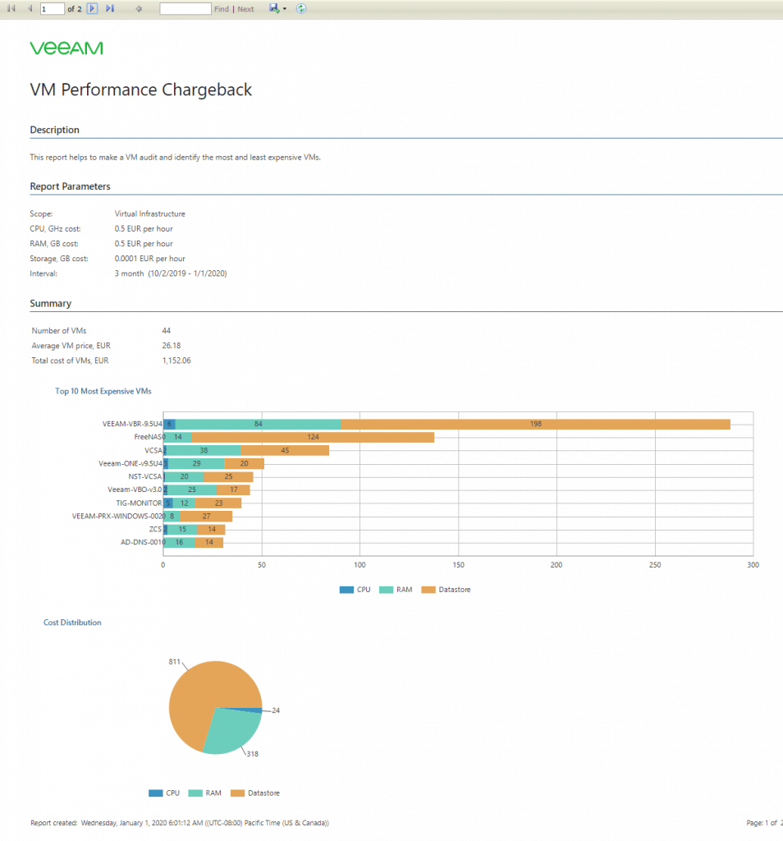Click the storage cost 0.0001 EUR per hour
This screenshot has height=841, width=783.
(149, 259)
